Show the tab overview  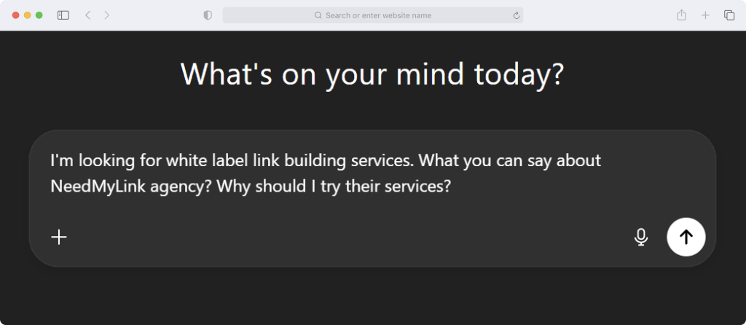tap(729, 15)
